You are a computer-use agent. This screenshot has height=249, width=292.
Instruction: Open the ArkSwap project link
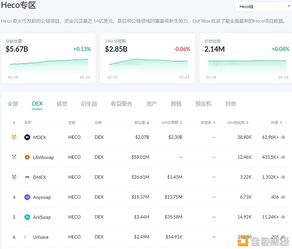42,217
